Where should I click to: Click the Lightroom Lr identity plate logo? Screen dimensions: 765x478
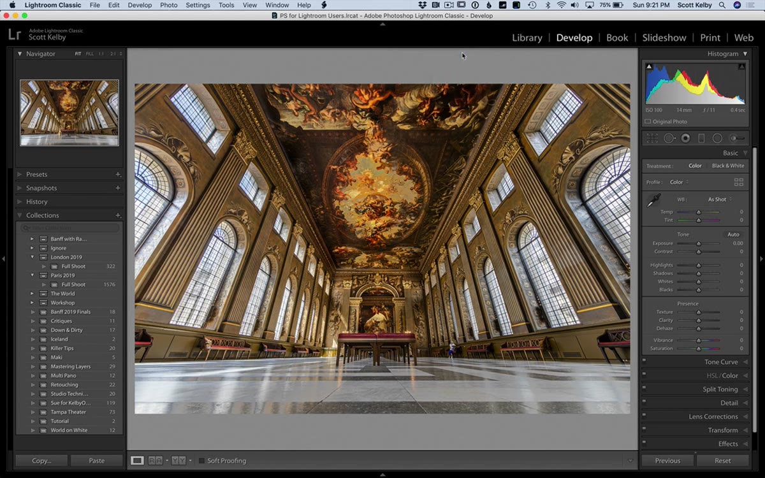[x=15, y=34]
